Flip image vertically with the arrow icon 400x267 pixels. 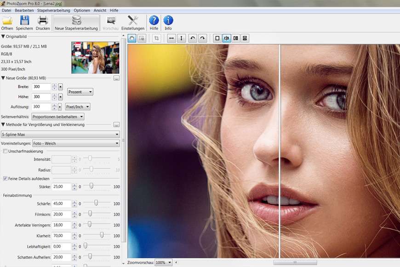pos(182,38)
